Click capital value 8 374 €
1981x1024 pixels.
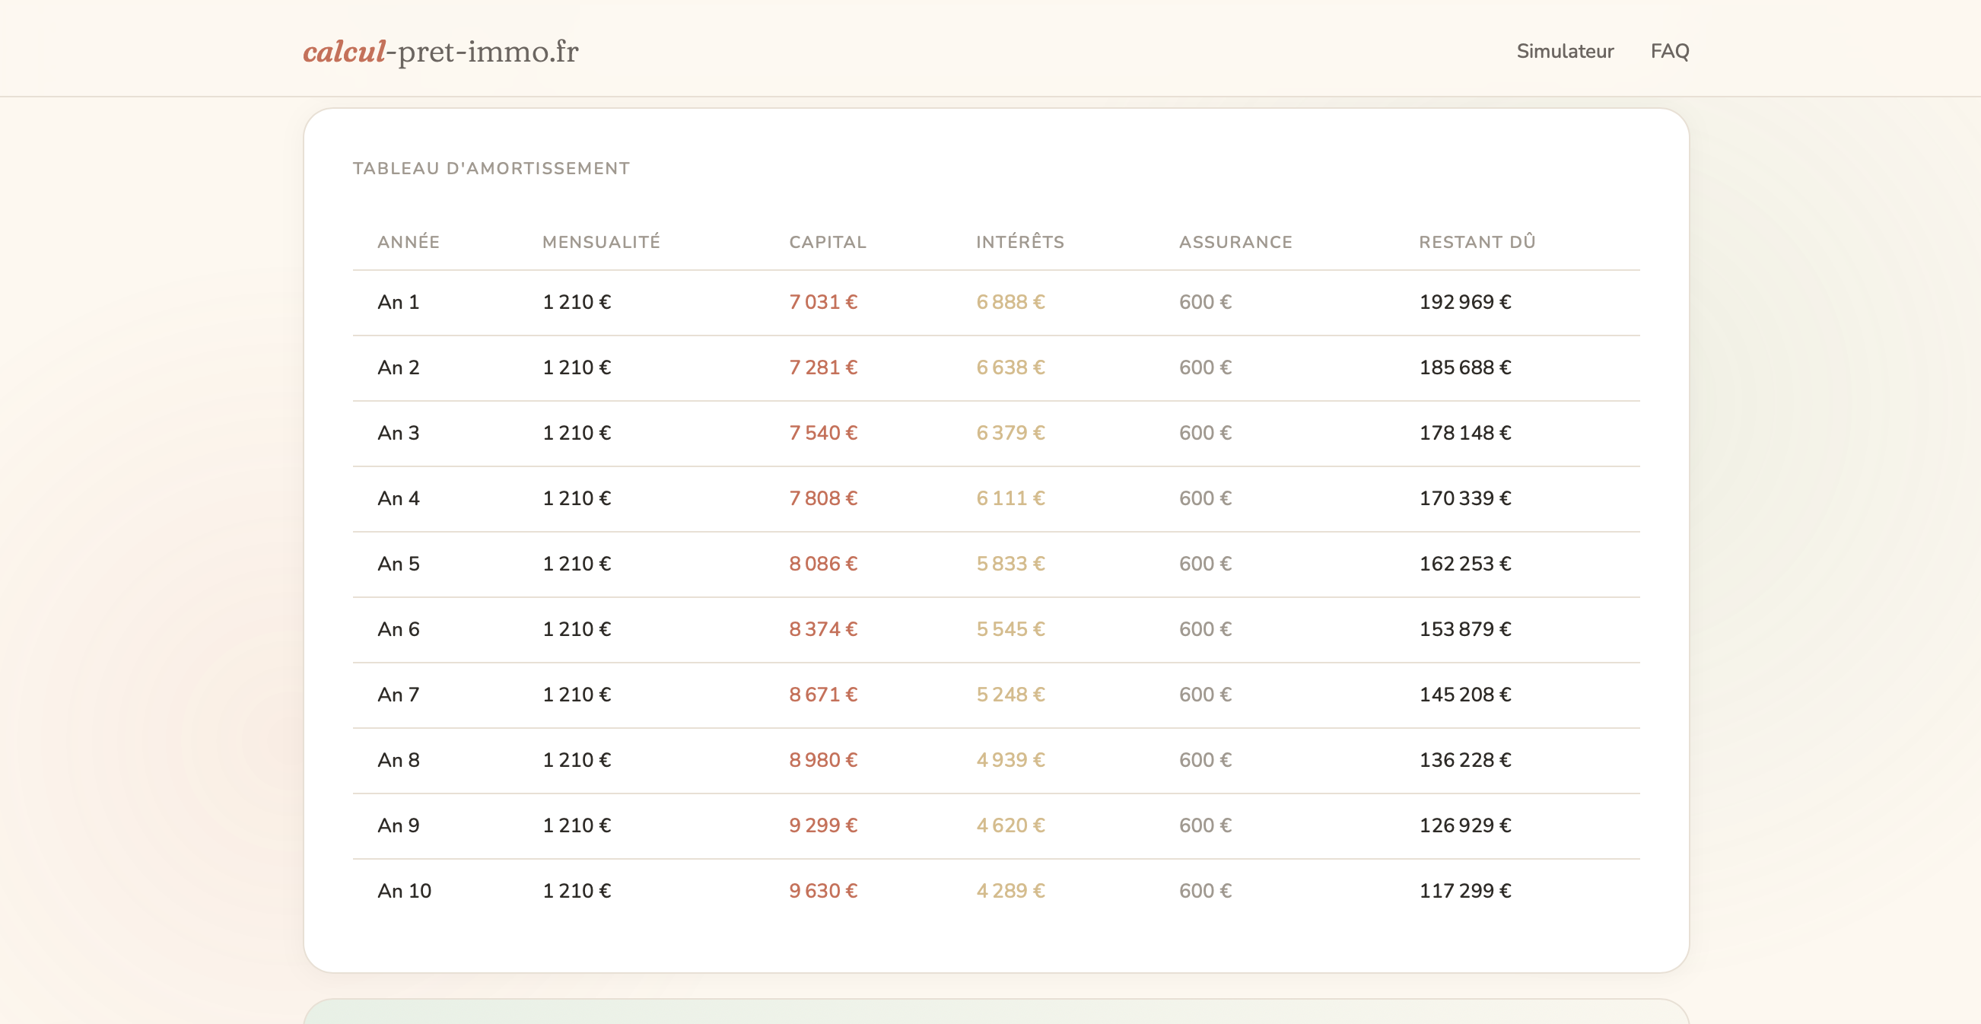[x=823, y=629]
